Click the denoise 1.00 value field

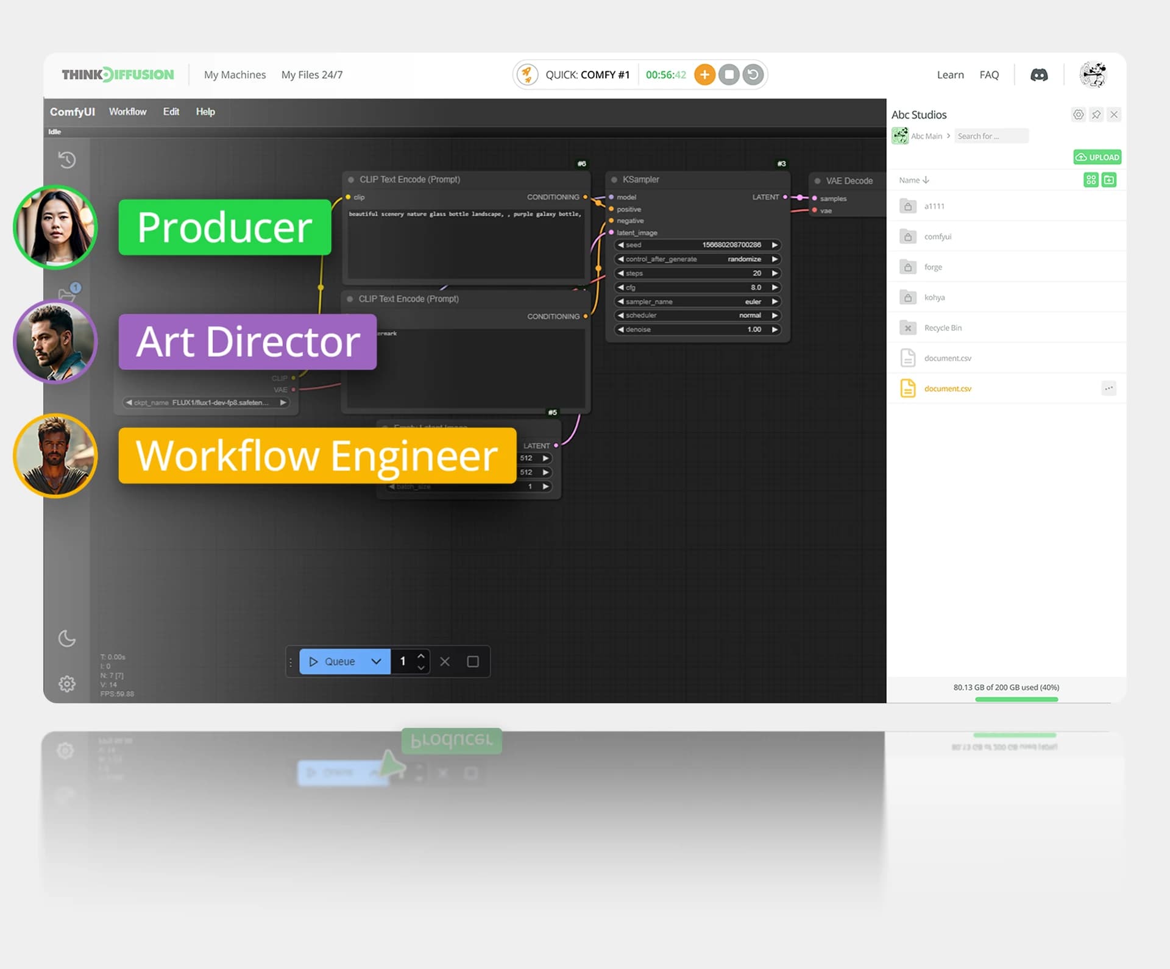(x=698, y=329)
